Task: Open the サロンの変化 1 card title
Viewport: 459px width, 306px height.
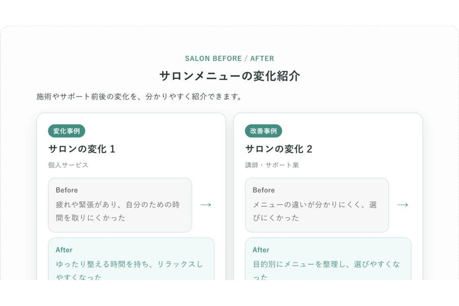Action: [x=81, y=149]
